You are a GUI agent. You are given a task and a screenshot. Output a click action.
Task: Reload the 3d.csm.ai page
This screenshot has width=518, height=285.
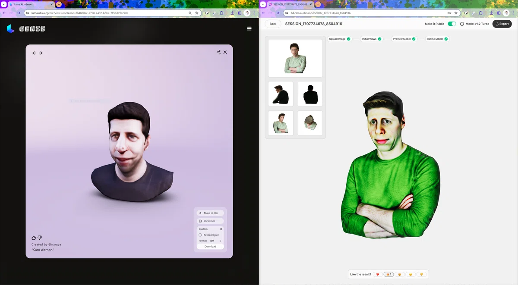[278, 13]
